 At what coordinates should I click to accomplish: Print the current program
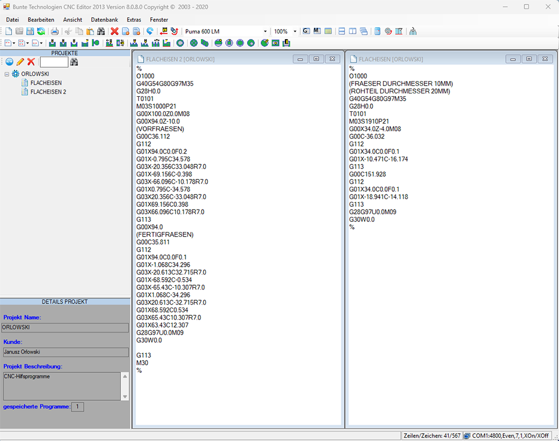pyautogui.click(x=55, y=31)
